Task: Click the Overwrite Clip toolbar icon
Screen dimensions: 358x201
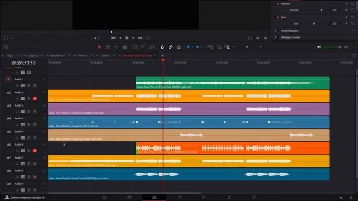Action: (143, 47)
